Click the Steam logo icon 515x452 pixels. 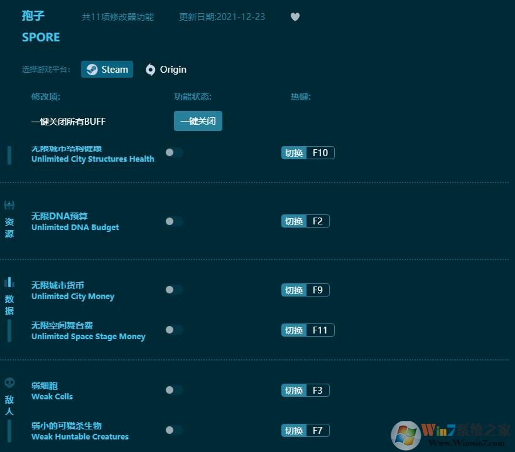click(x=92, y=69)
